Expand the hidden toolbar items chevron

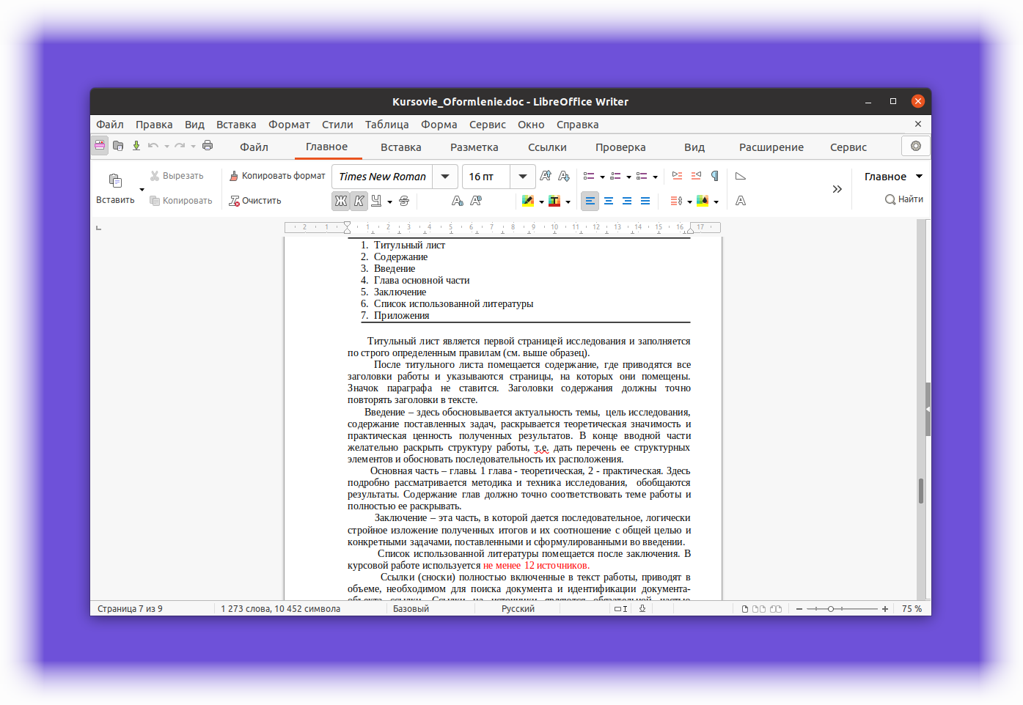click(837, 189)
